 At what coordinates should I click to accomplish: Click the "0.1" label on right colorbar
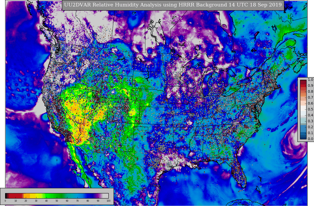click(310, 133)
